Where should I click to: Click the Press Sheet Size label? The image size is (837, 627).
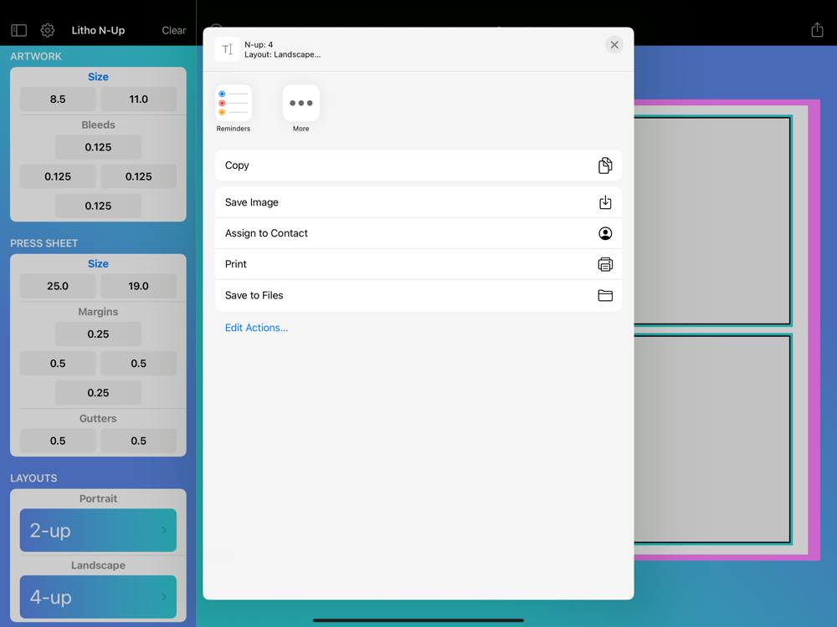pyautogui.click(x=98, y=264)
